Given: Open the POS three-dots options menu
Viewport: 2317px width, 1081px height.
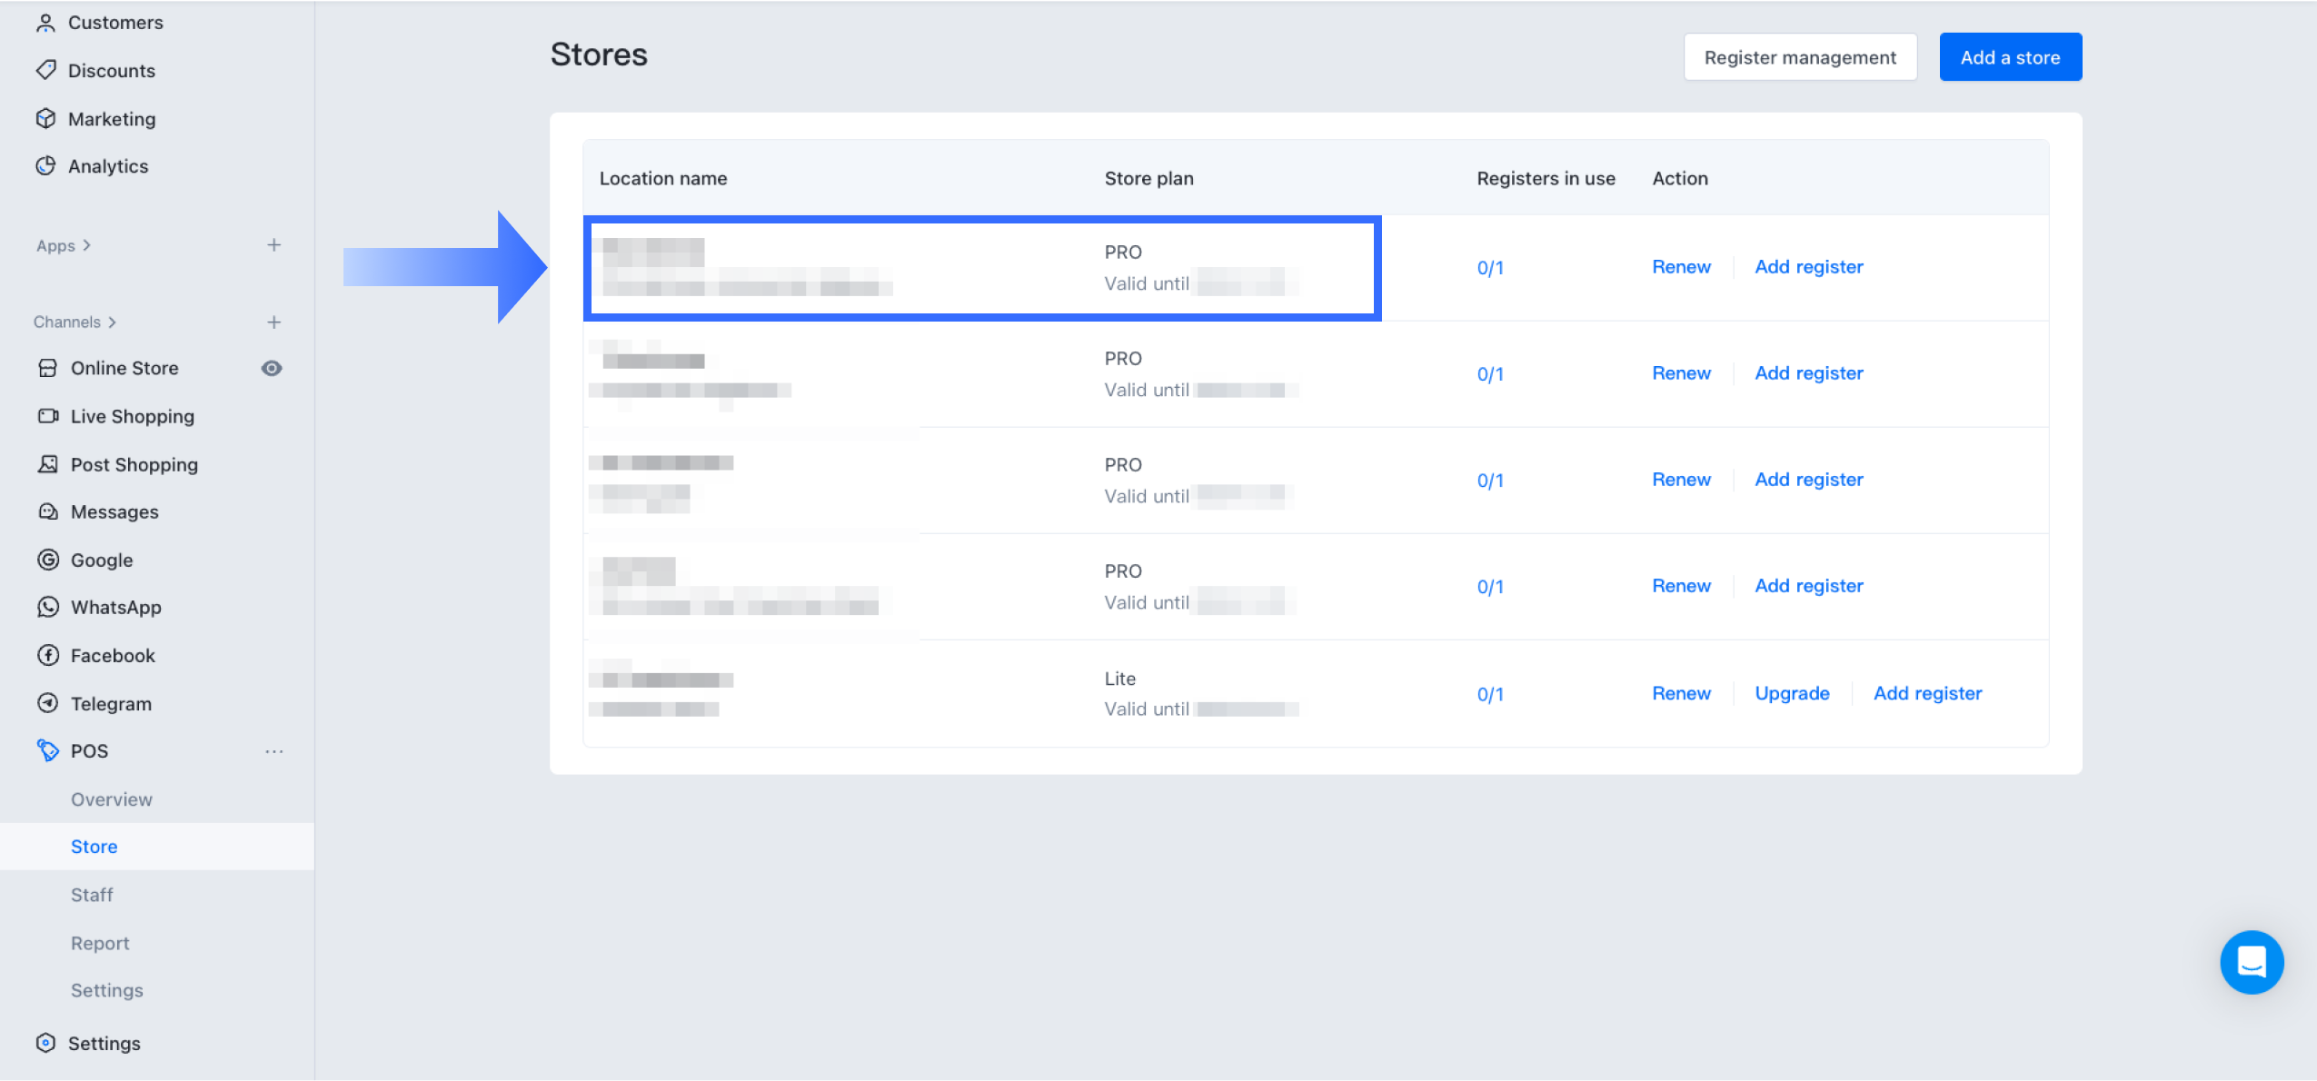Looking at the screenshot, I should click(x=273, y=751).
